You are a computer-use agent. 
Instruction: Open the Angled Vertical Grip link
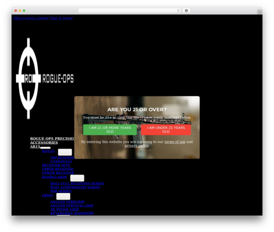point(72,206)
